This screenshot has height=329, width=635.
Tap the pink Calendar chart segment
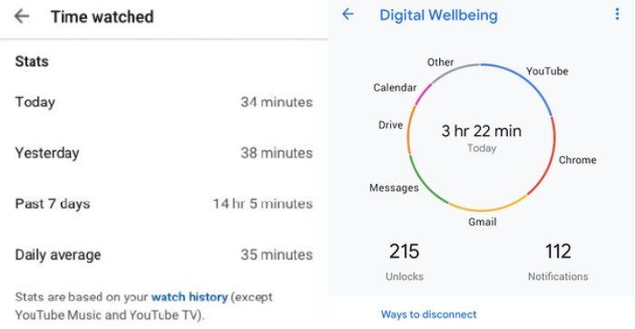424,93
